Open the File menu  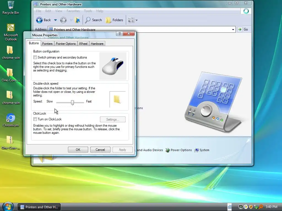coord(39,11)
